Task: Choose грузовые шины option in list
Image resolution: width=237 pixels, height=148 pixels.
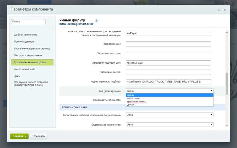Action: tap(170, 102)
